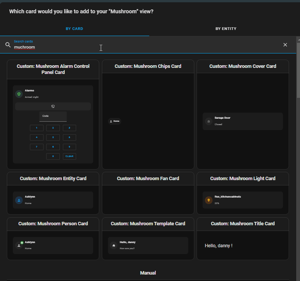The width and height of the screenshot is (300, 281).
Task: Click the house icon beside Hello, danny
Action: tap(114, 246)
